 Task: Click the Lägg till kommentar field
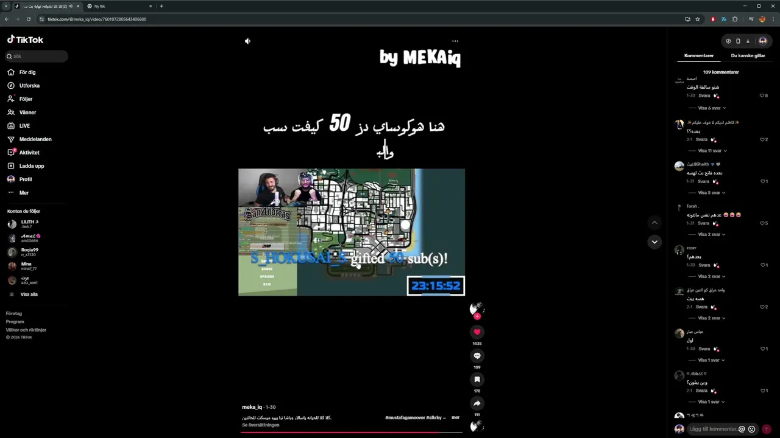point(712,429)
